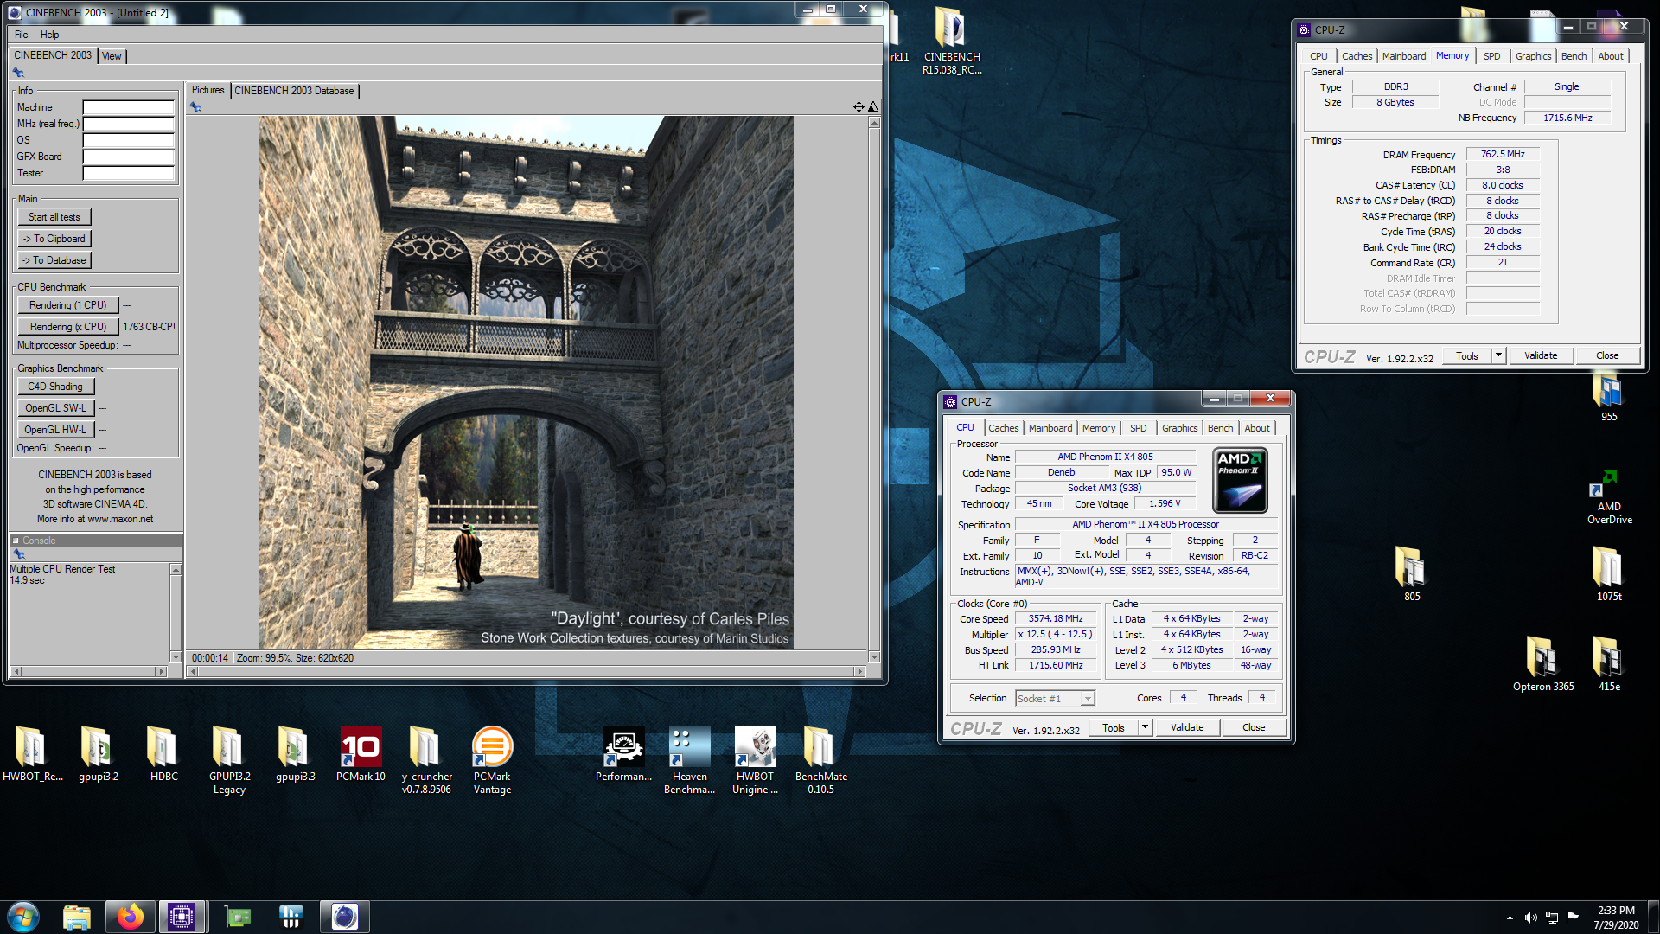1660x934 pixels.
Task: Click the picture panel horizontal scrollbar
Action: click(527, 671)
